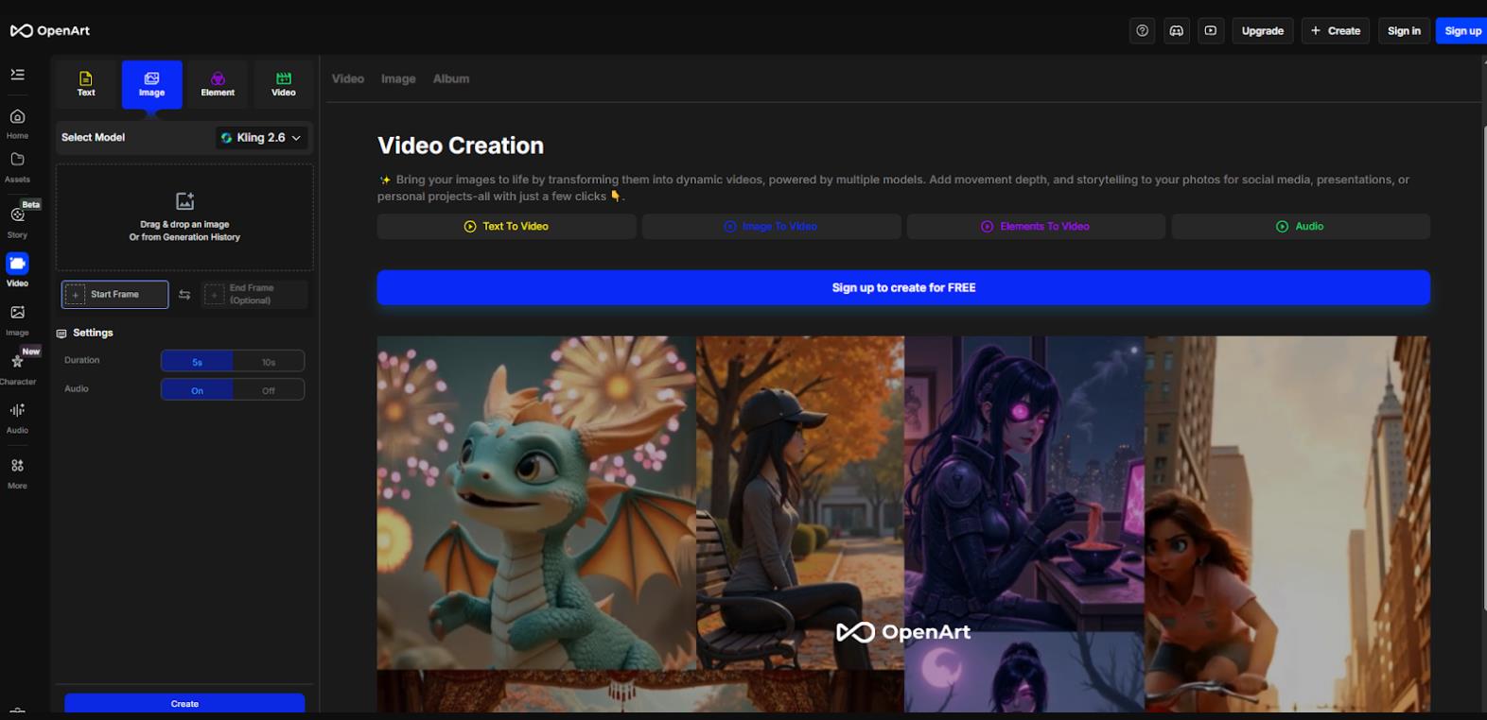Click the Select Model label
This screenshot has height=720, width=1487.
(93, 138)
